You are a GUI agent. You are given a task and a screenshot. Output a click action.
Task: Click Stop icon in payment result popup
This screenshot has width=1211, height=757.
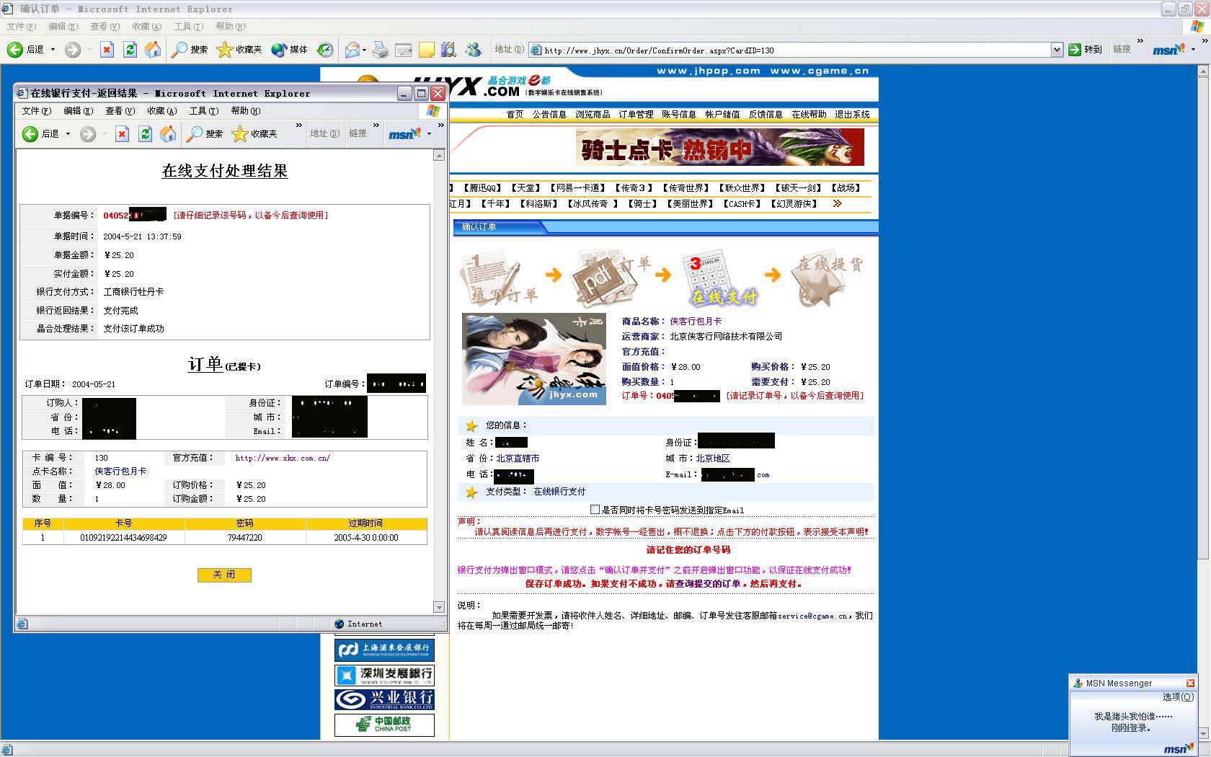tap(122, 133)
